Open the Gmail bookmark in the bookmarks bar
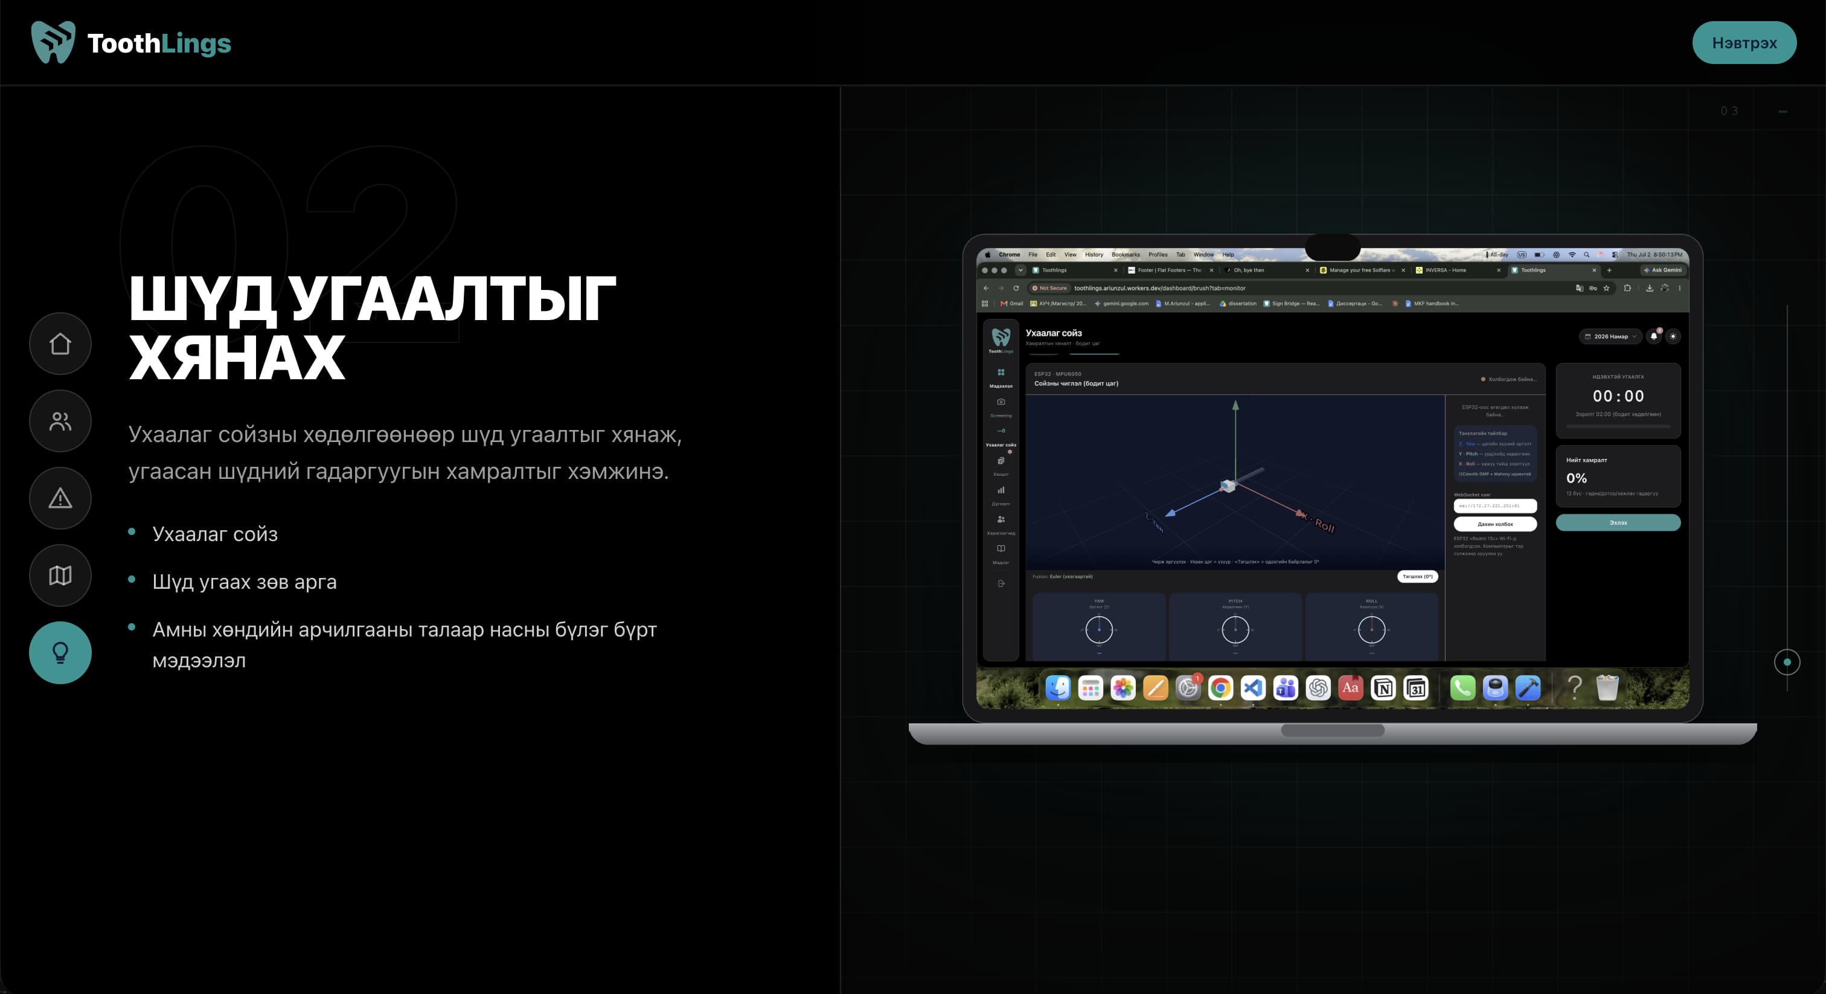This screenshot has width=1826, height=994. 1011,303
